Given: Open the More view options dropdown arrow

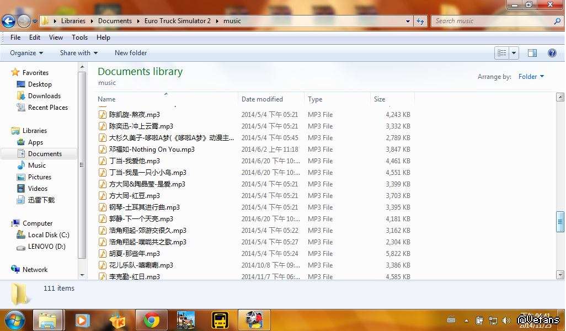Looking at the screenshot, I should click(514, 53).
